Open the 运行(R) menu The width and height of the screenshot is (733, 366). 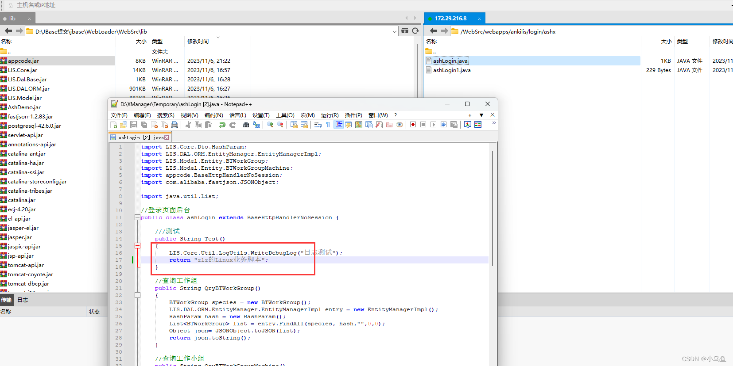pos(330,115)
